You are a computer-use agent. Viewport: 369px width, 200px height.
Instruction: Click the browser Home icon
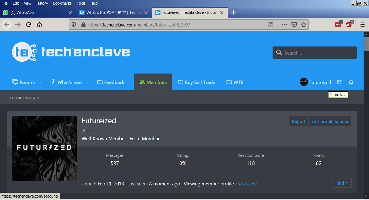39,25
